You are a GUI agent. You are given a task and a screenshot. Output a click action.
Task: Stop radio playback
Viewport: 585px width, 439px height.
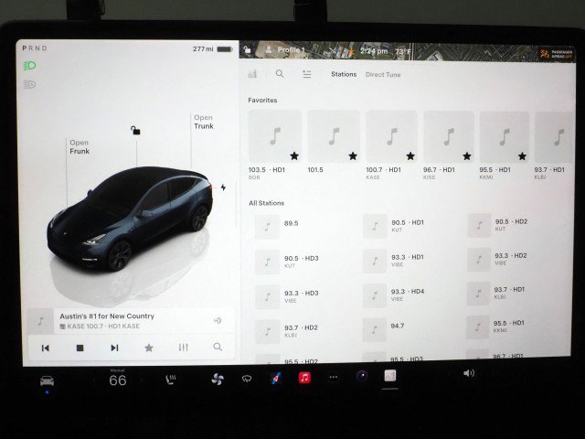pyautogui.click(x=80, y=348)
